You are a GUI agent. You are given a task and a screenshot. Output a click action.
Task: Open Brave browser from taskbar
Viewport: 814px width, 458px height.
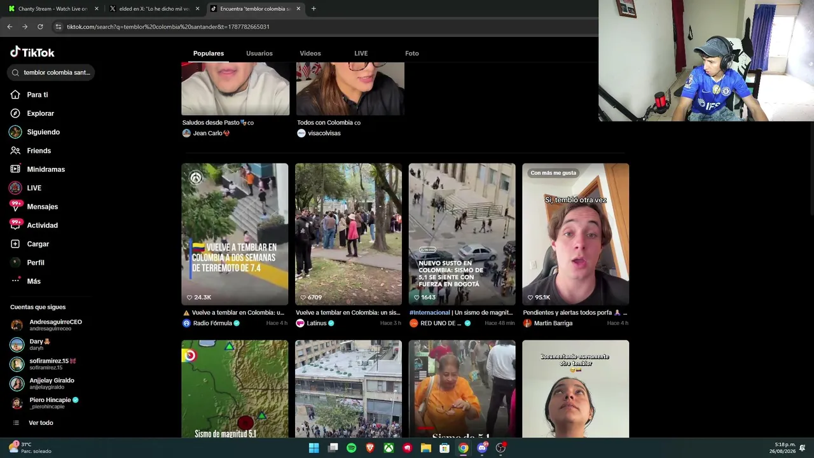tap(370, 448)
